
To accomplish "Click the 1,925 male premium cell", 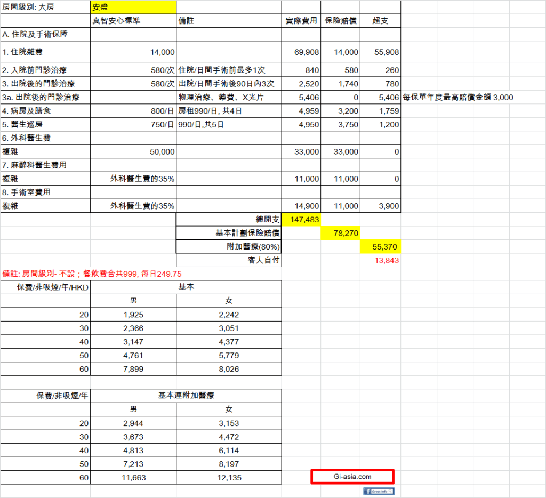I will pyautogui.click(x=133, y=315).
